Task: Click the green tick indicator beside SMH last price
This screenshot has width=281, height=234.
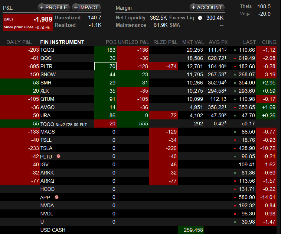Action: point(235,83)
